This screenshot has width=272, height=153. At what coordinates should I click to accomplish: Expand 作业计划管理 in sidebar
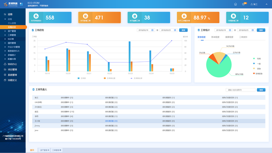point(5,47)
